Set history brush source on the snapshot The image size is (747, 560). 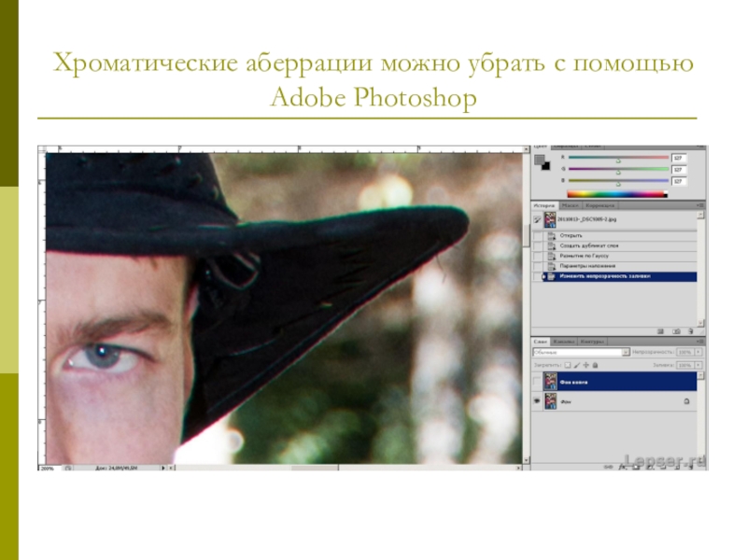tap(537, 220)
